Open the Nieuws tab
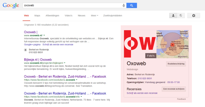The image size is (205, 107). pyautogui.click(x=81, y=16)
